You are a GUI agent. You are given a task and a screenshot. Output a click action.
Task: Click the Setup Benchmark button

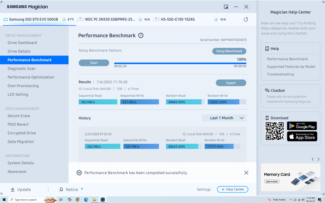point(229,51)
